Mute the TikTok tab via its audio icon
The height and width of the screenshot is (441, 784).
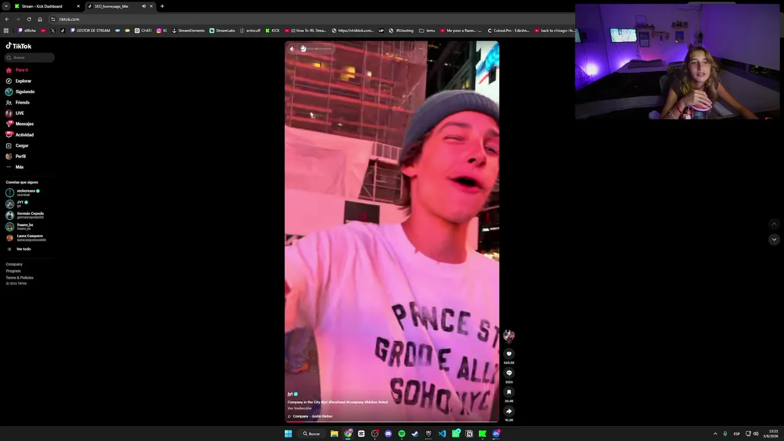[x=144, y=6]
